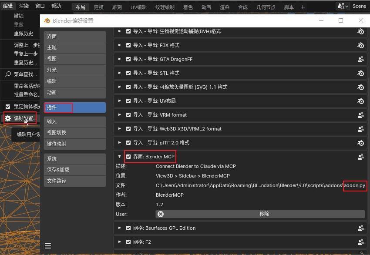
Task: Switch to the UV编辑 workspace tab
Action: click(x=138, y=7)
